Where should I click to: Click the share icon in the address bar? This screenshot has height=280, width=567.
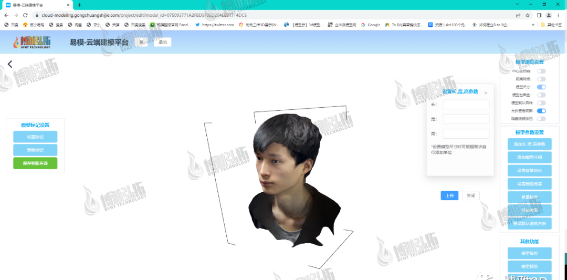tap(518, 15)
